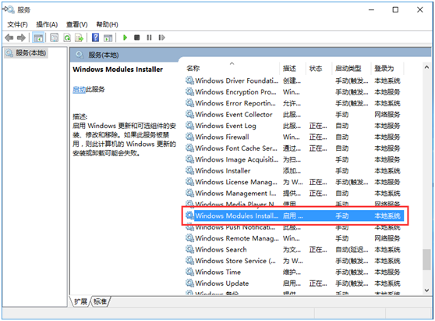The width and height of the screenshot is (435, 321).
Task: Click the Forward arrow toolbar icon
Action: pos(21,37)
